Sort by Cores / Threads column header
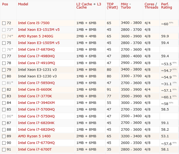179x154 pixels. click(151, 6)
